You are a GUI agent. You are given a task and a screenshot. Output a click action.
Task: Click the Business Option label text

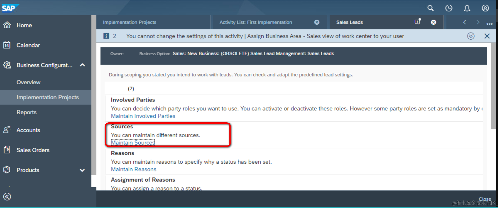(x=154, y=54)
